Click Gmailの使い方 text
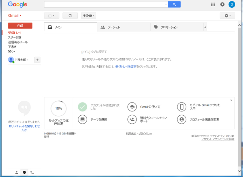Screen dimensions: 243x177 click(x=150, y=107)
